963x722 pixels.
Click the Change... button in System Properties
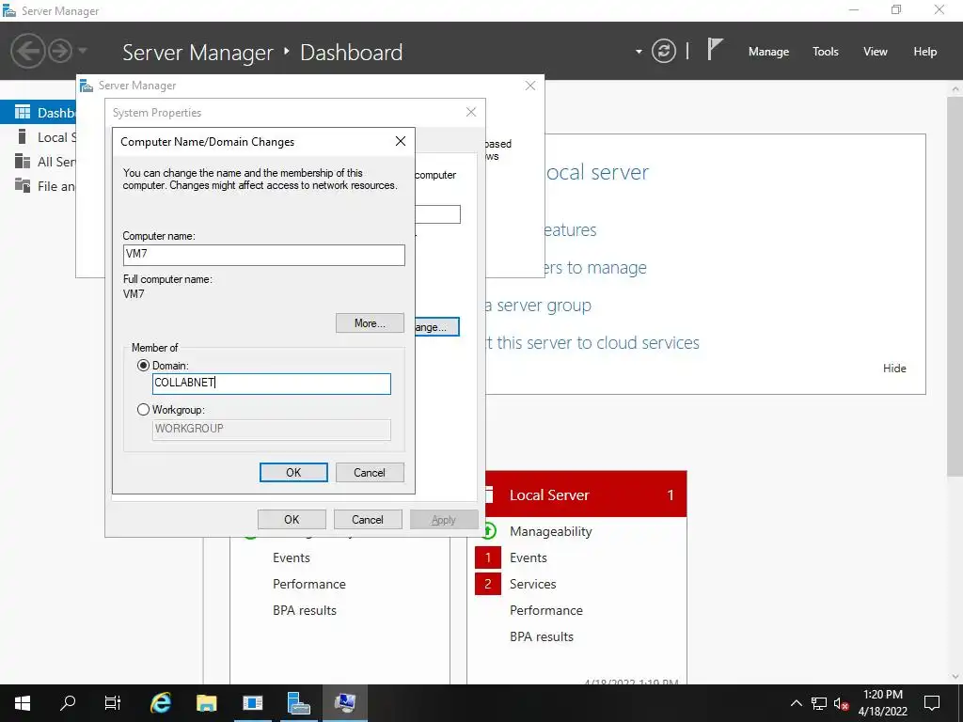coord(437,326)
